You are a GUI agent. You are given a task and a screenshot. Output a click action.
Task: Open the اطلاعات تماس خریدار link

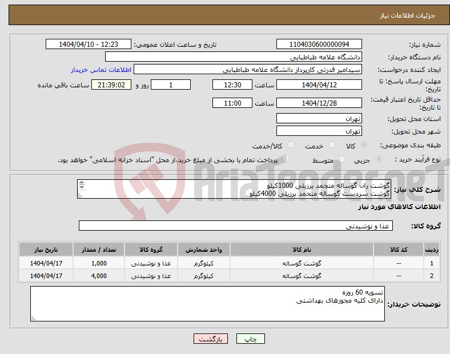(101, 70)
